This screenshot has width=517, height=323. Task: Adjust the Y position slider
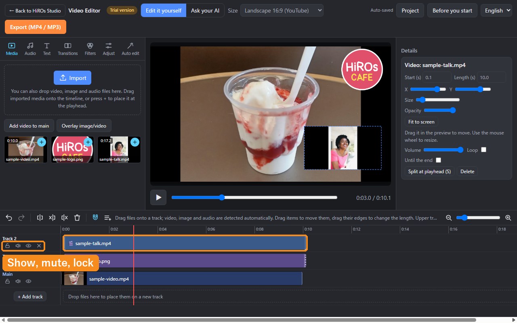[473, 89]
